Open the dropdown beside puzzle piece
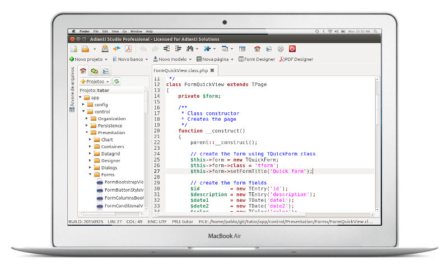448x270 pixels. [x=214, y=49]
